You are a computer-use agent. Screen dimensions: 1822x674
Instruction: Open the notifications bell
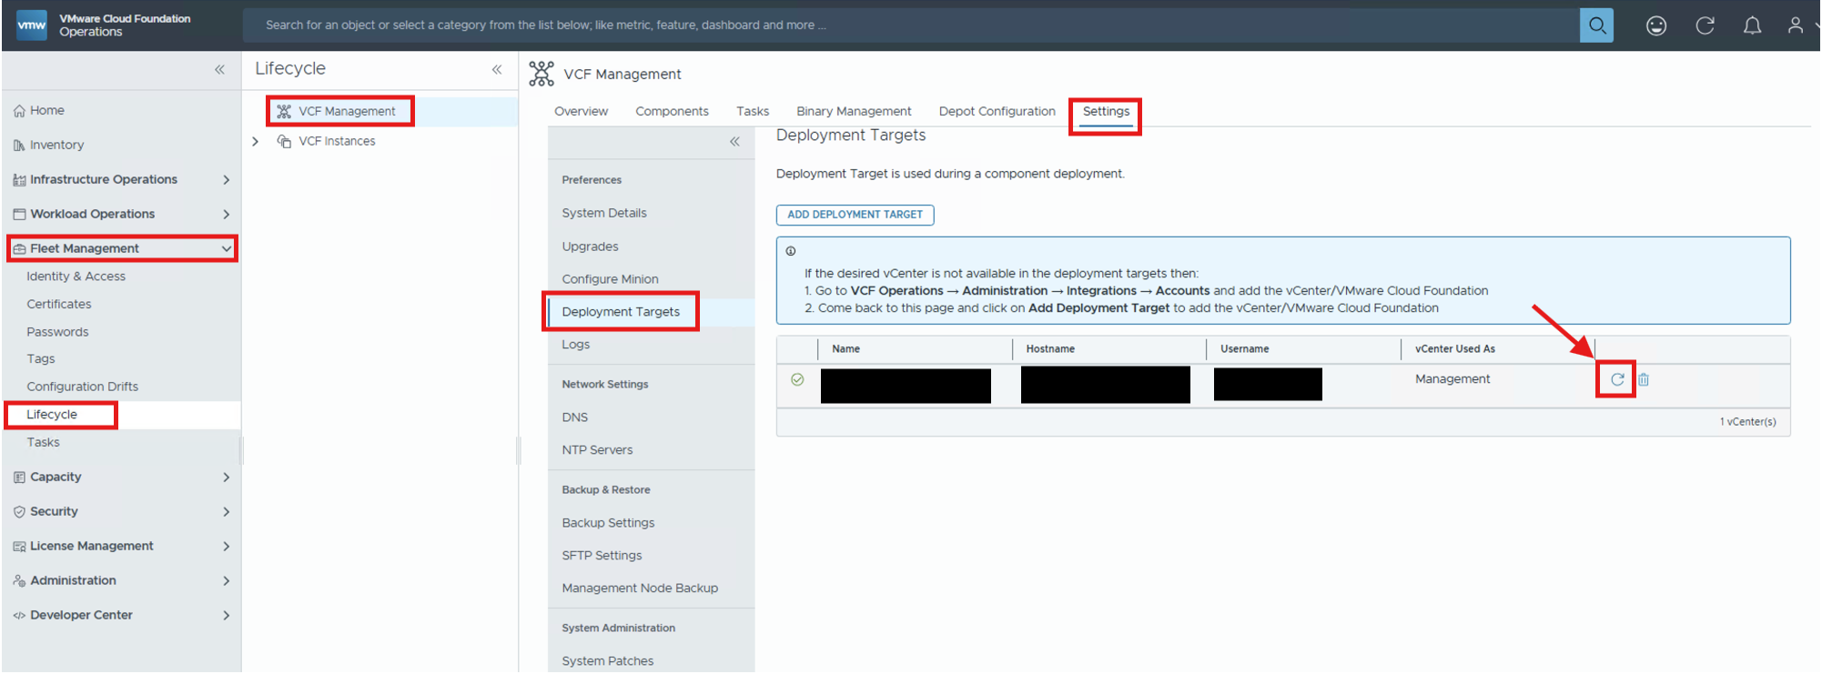1752,25
